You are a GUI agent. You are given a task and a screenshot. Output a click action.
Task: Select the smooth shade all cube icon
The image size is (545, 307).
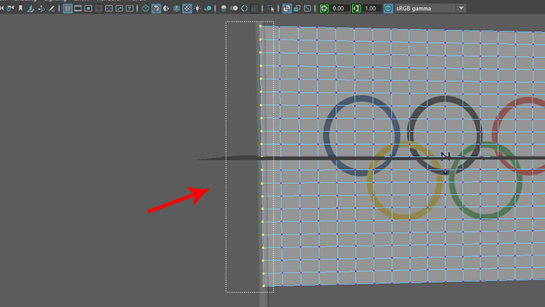point(156,9)
